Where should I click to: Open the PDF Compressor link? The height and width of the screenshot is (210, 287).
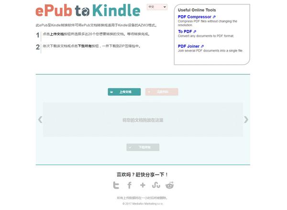coord(195,17)
